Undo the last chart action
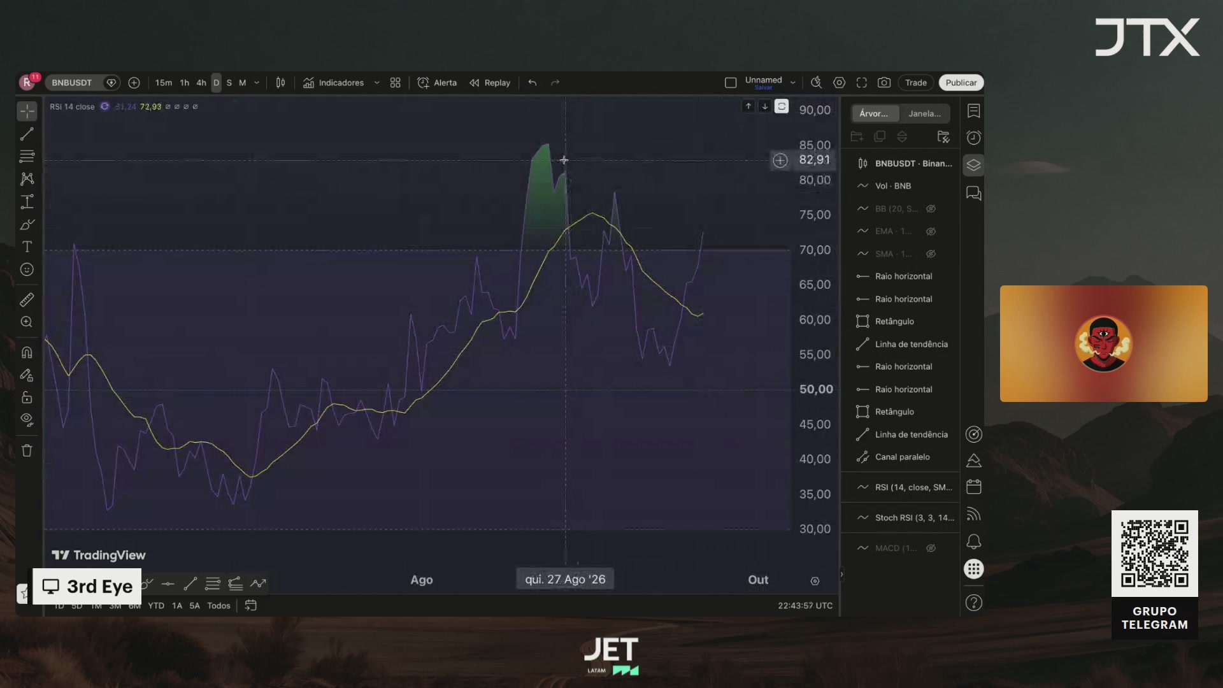Viewport: 1223px width, 688px height. tap(533, 83)
